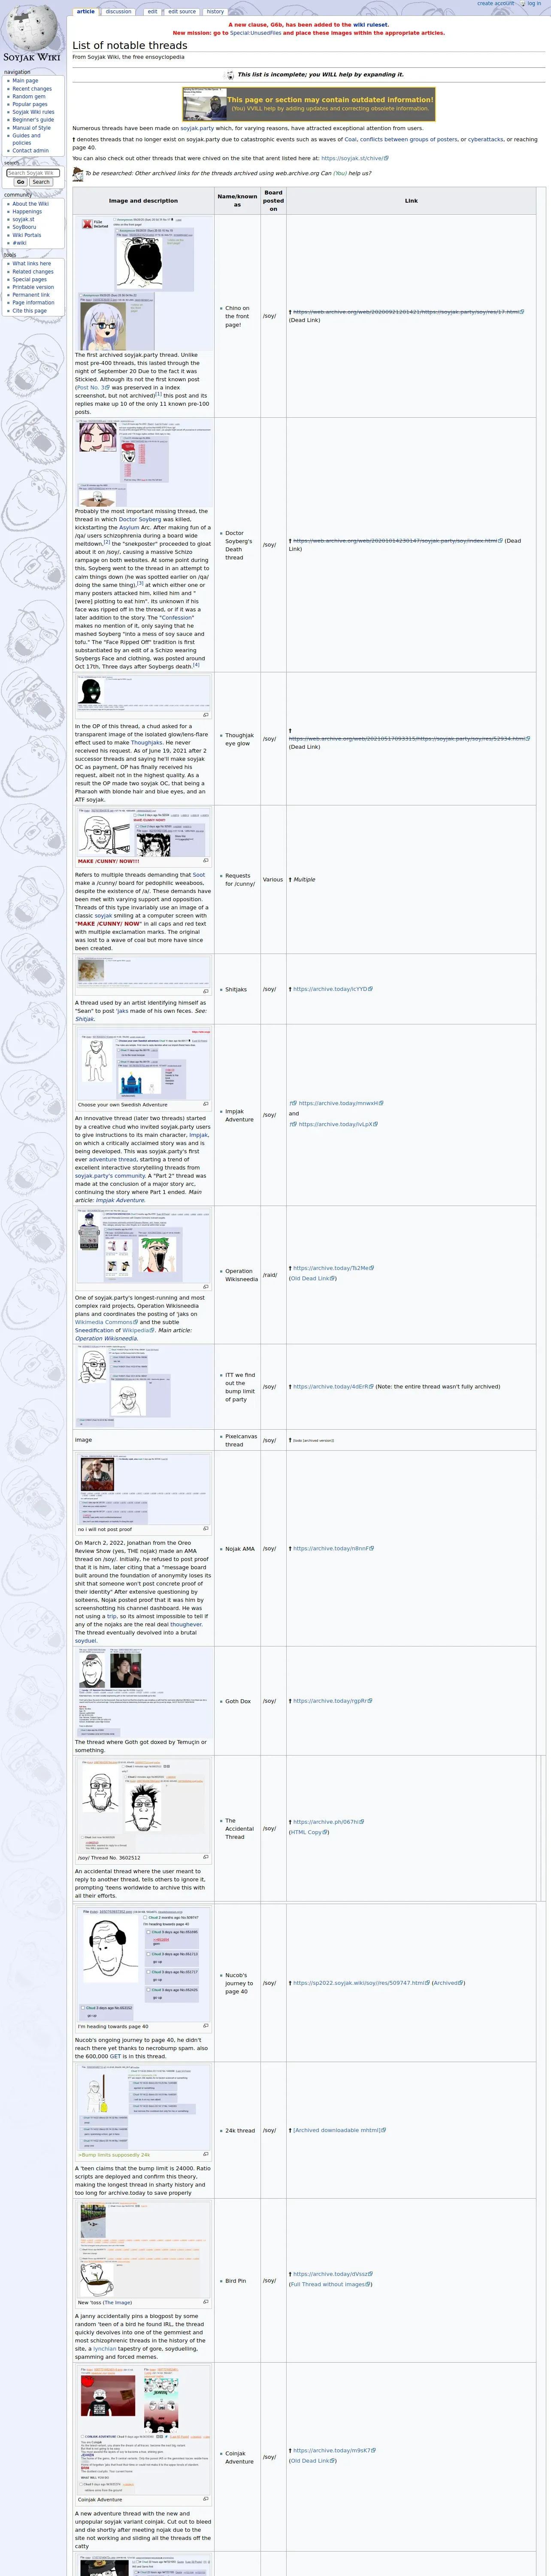The width and height of the screenshot is (551, 2576).
Task: Follow the Doctor Soyberg article link
Action: (140, 520)
